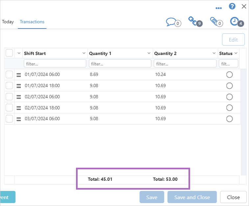This screenshot has width=249, height=206.
Task: Switch to the Transactions tab
Action: pyautogui.click(x=32, y=22)
